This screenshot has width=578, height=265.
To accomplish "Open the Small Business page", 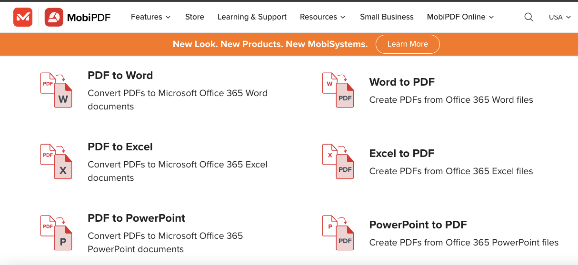I will coord(387,17).
